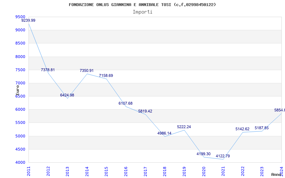Click the 2013 year axis label

[67, 171]
